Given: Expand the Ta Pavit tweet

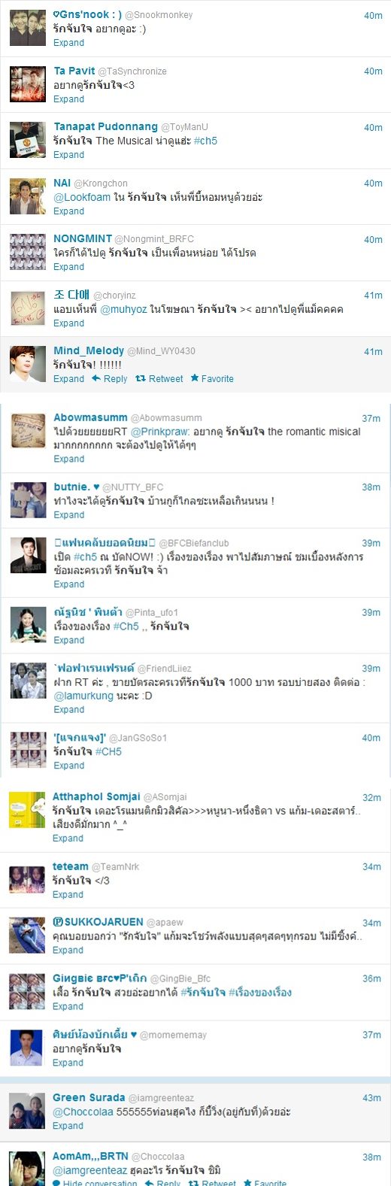Looking at the screenshot, I should pyautogui.click(x=68, y=99).
